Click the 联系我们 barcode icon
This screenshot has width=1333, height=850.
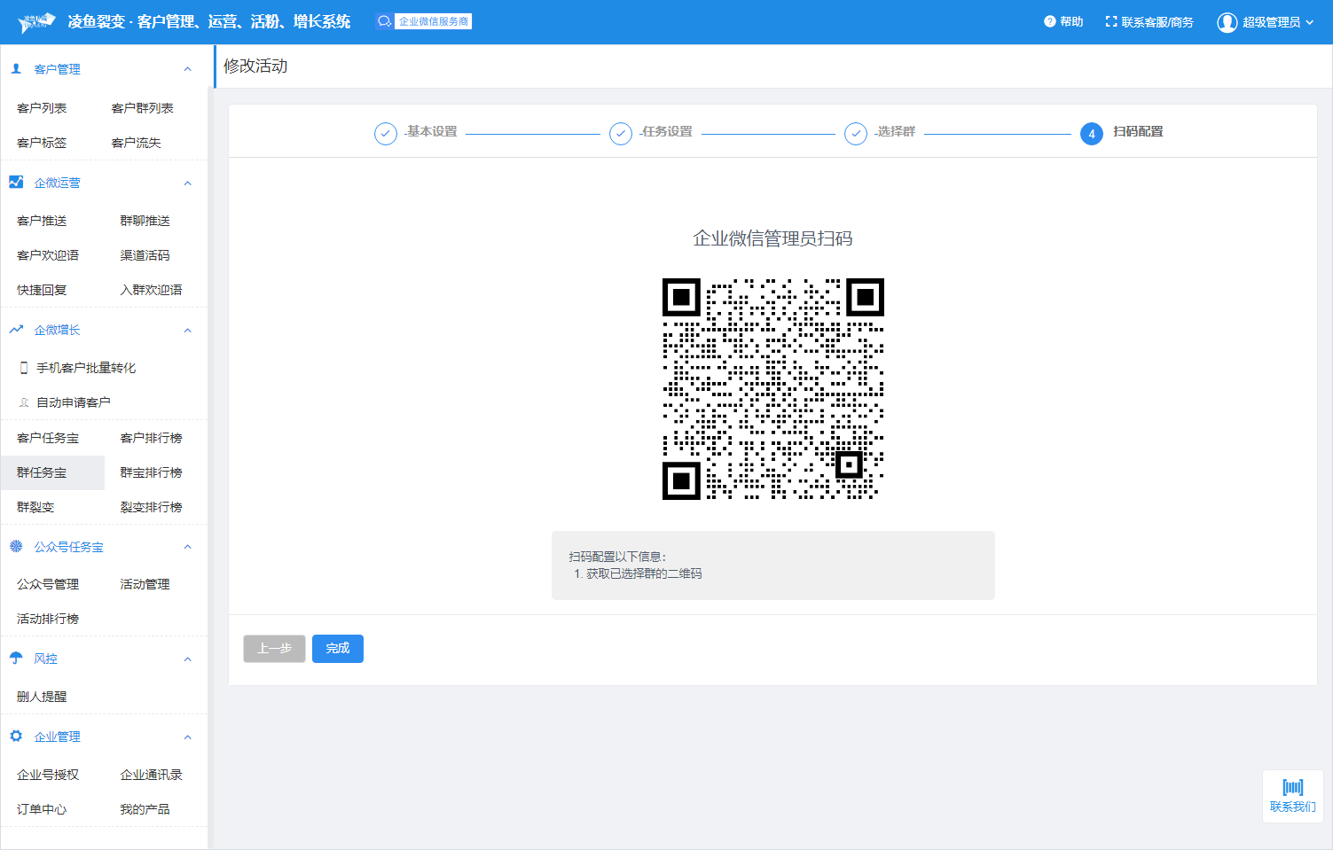pyautogui.click(x=1292, y=787)
